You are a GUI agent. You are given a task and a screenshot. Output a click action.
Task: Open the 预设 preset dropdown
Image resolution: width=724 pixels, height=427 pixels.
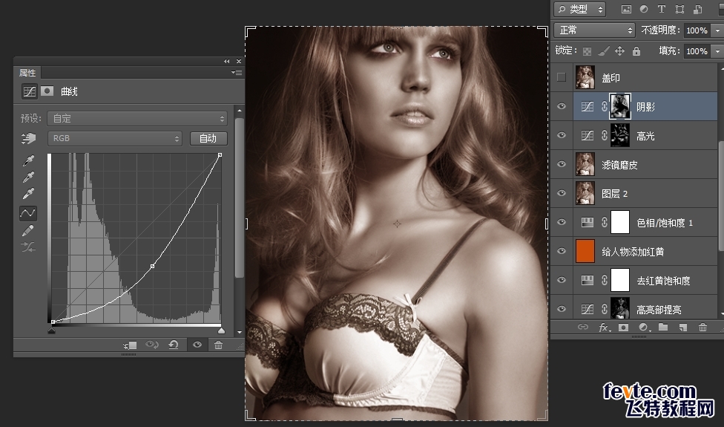137,118
